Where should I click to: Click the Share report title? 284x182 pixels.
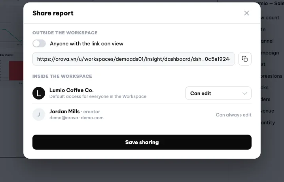tap(53, 13)
